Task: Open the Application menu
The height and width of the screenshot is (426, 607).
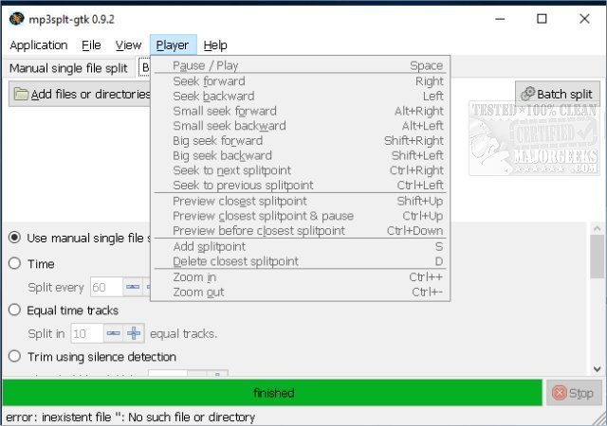Action: (39, 45)
